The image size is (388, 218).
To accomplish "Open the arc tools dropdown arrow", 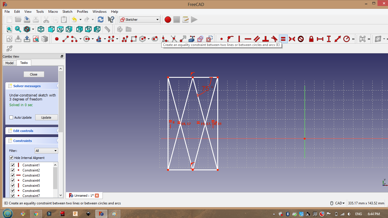I will coord(80,39).
